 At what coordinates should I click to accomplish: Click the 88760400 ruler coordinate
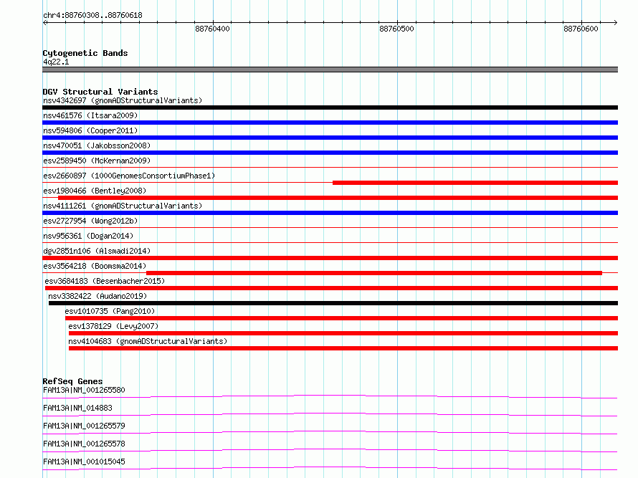(212, 29)
